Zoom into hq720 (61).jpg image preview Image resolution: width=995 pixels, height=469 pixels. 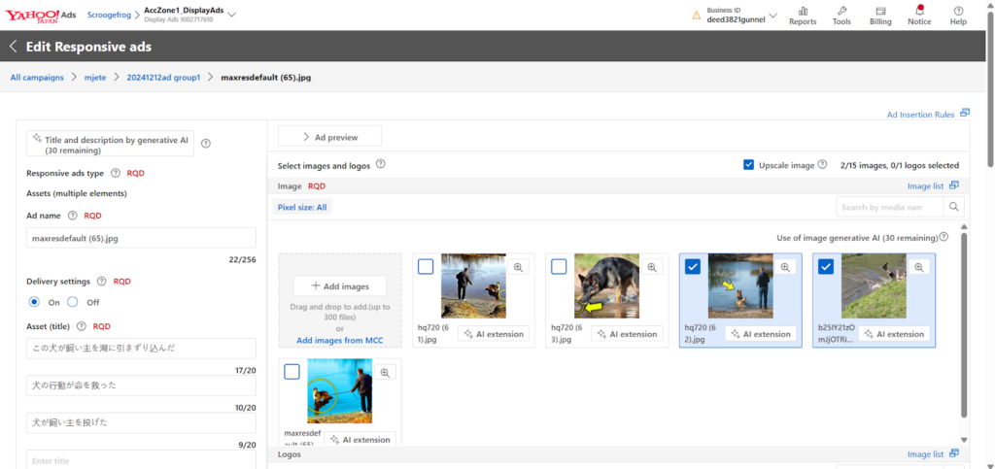click(x=518, y=267)
